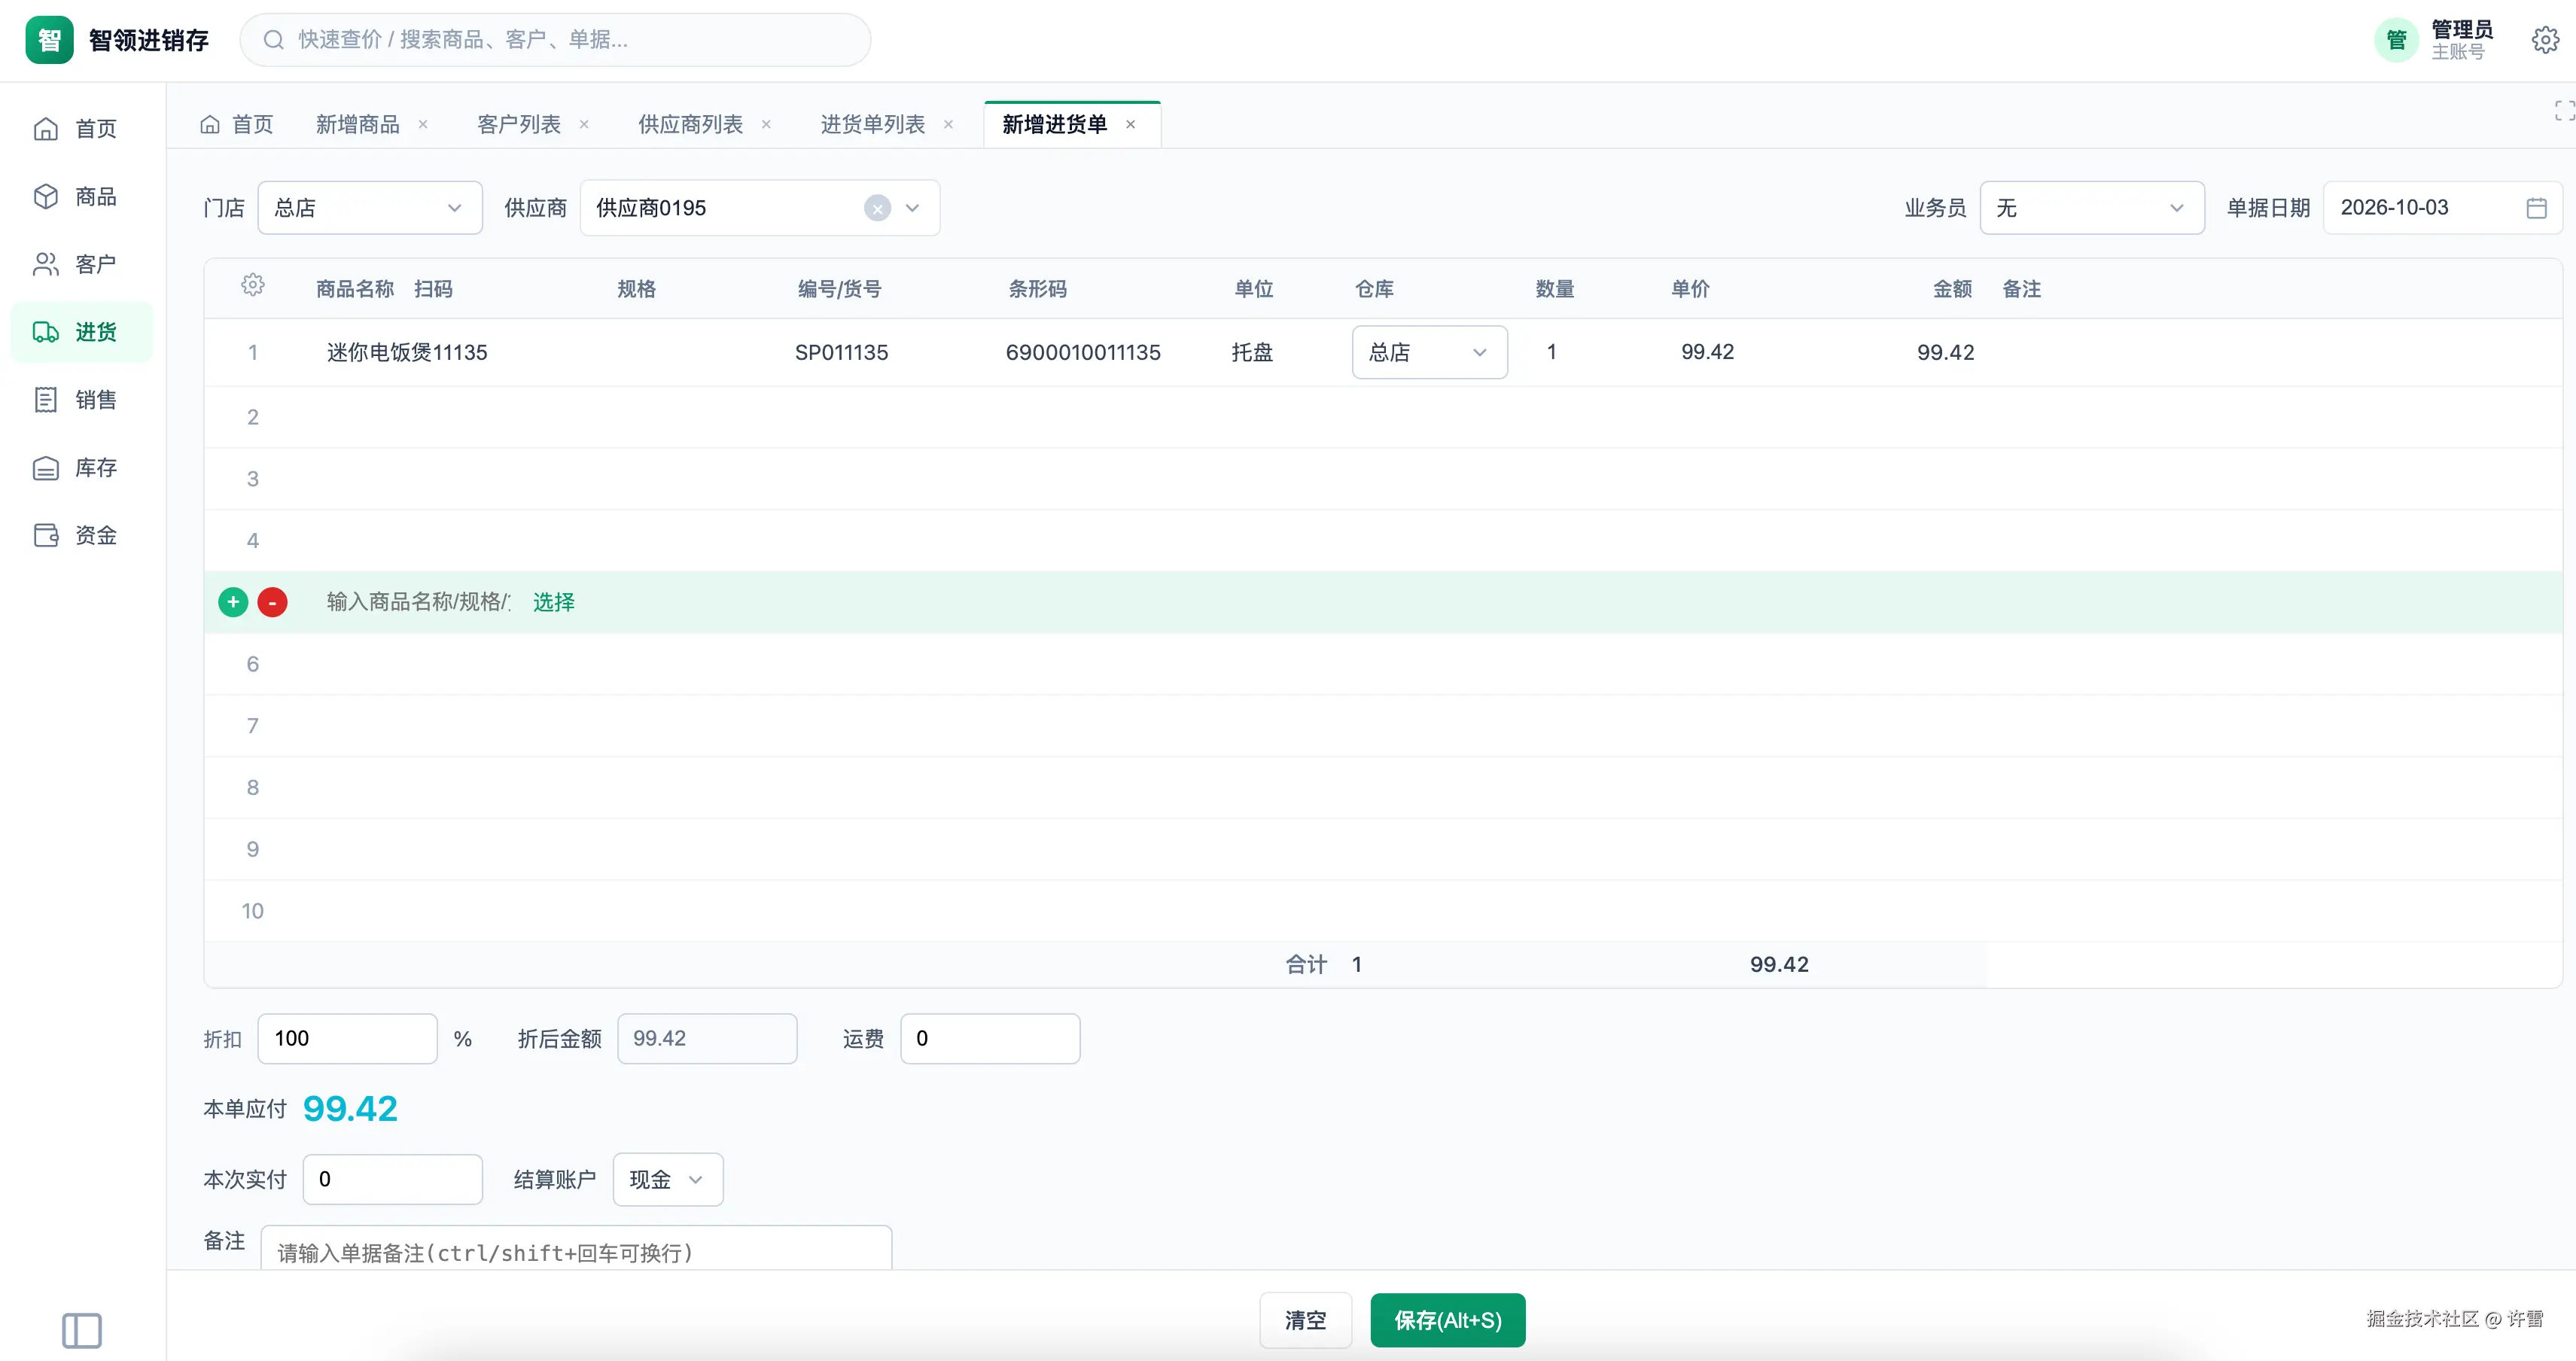This screenshot has width=2576, height=1361.
Task: Click the 本次实付 input field
Action: point(392,1179)
